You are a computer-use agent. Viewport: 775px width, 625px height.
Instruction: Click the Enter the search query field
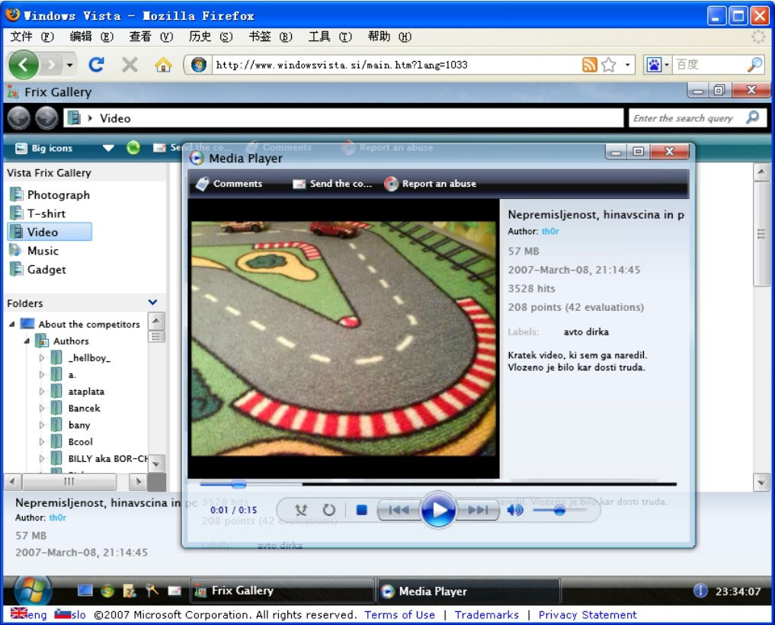coord(687,118)
